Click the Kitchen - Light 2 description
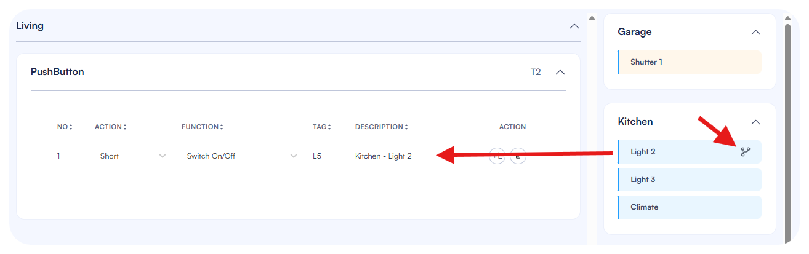This screenshot has width=809, height=254. [x=383, y=156]
